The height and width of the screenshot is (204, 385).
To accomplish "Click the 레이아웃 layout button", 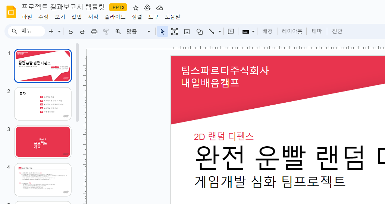I will [292, 31].
